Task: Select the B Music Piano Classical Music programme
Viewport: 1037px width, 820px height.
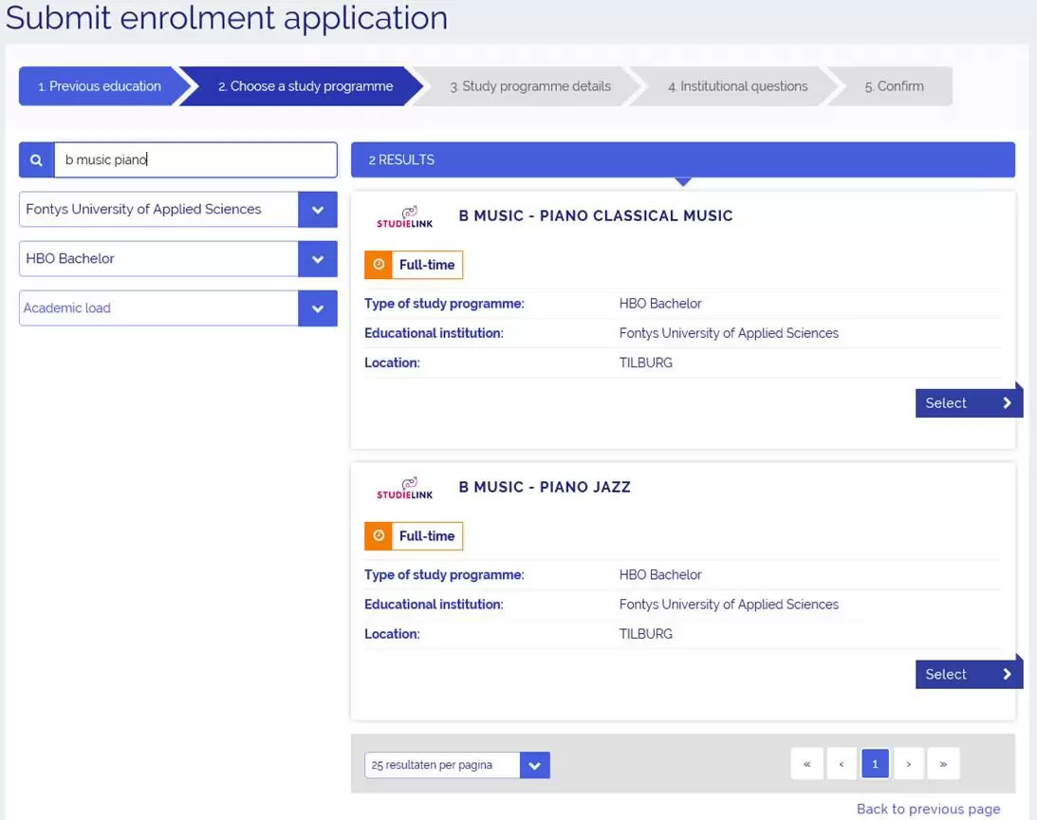Action: pyautogui.click(x=967, y=403)
